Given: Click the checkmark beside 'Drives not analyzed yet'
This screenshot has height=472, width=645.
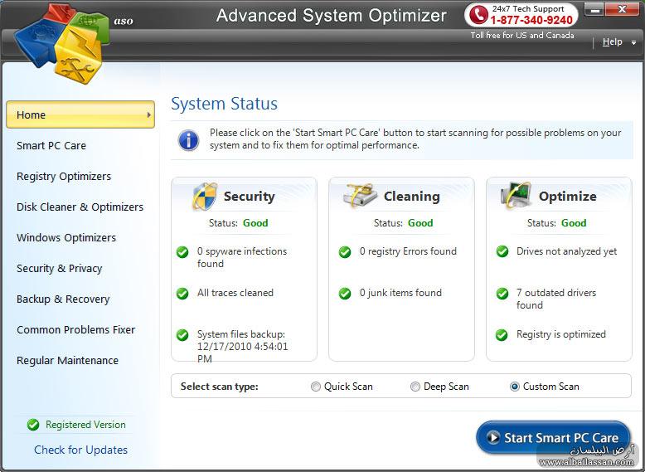Looking at the screenshot, I should click(x=502, y=251).
